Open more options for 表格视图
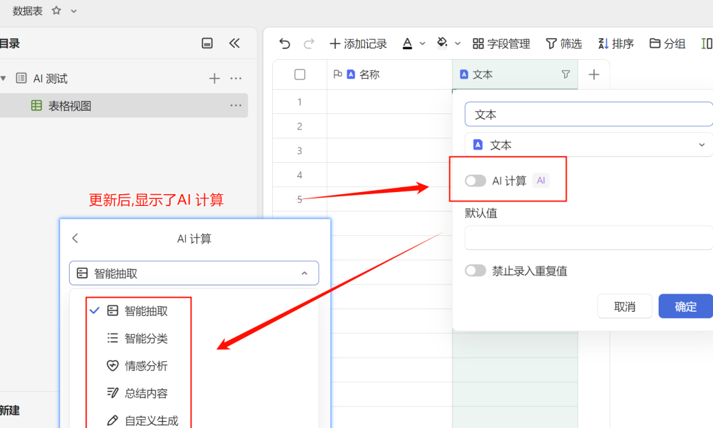Image resolution: width=713 pixels, height=428 pixels. tap(235, 105)
